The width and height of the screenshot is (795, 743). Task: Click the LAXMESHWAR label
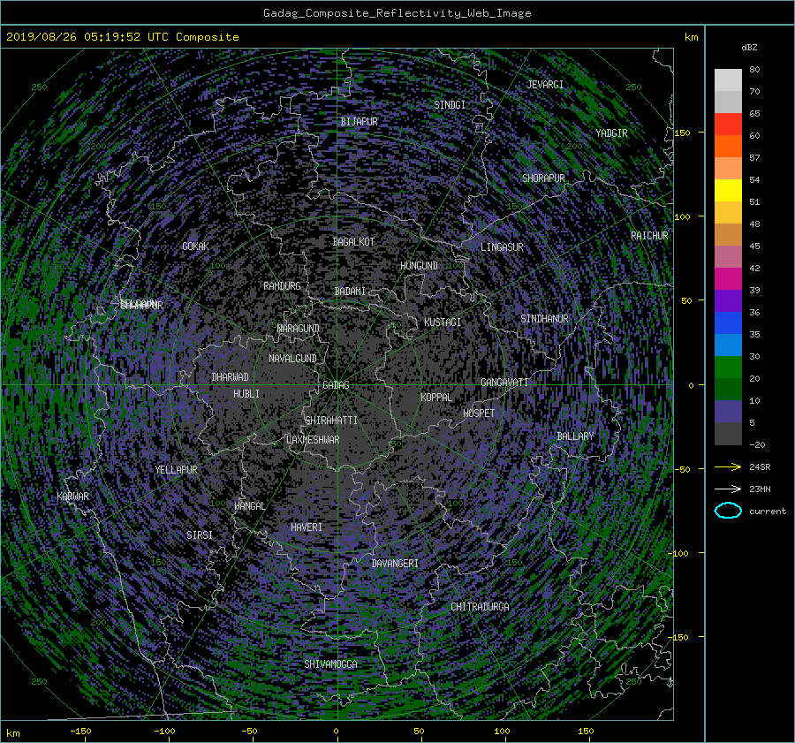coord(313,440)
